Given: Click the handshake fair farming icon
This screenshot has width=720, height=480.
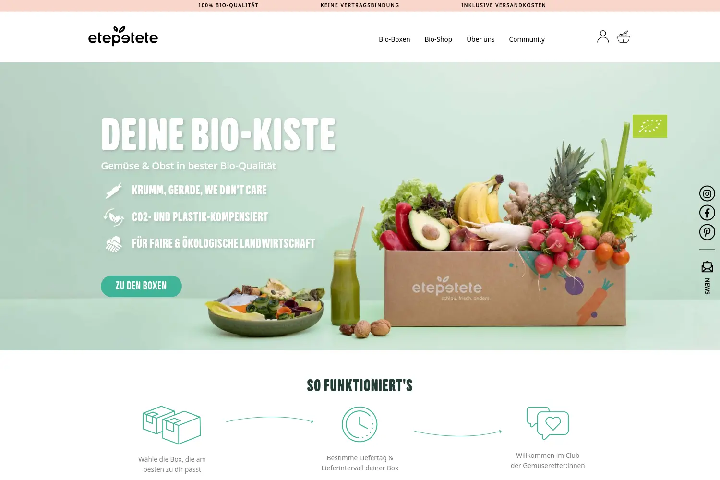Looking at the screenshot, I should [x=114, y=244].
